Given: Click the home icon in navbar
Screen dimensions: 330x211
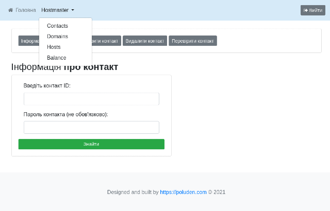Looking at the screenshot, I should [x=10, y=10].
